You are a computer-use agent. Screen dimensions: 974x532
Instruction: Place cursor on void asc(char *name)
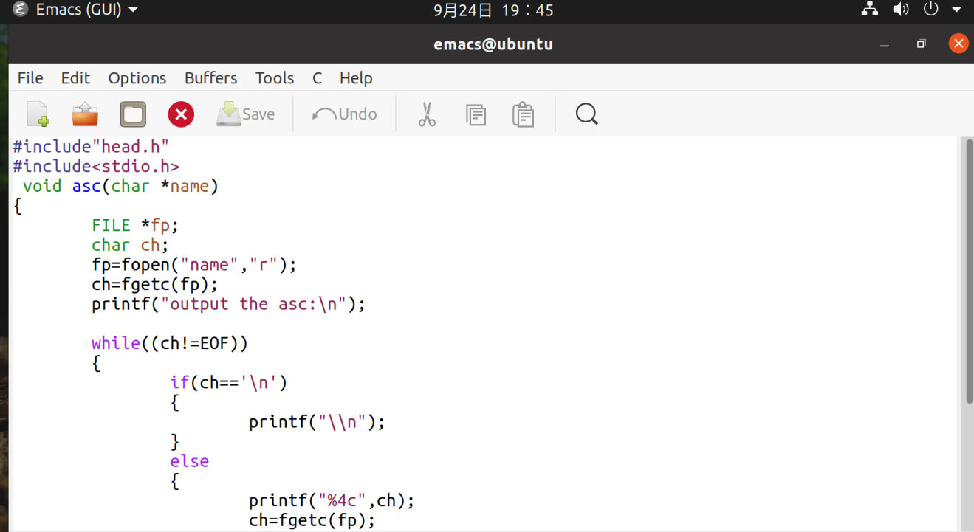pyautogui.click(x=121, y=186)
